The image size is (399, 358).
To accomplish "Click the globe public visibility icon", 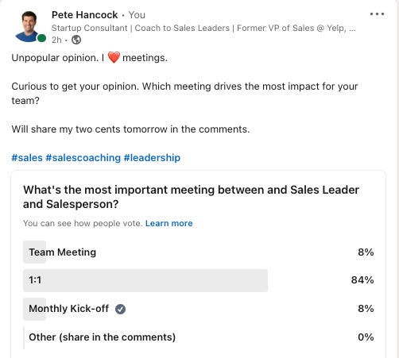I will 76,40.
